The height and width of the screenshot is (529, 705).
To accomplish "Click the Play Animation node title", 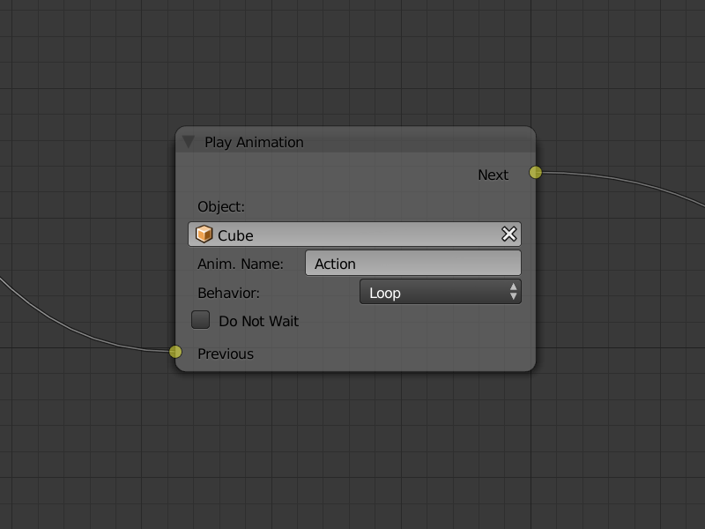I will point(254,142).
